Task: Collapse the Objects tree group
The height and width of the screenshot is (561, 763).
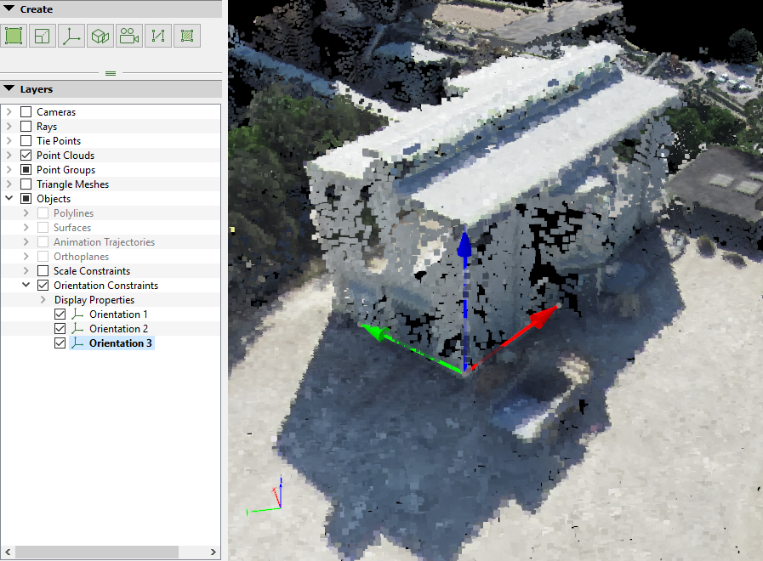Action: click(9, 199)
